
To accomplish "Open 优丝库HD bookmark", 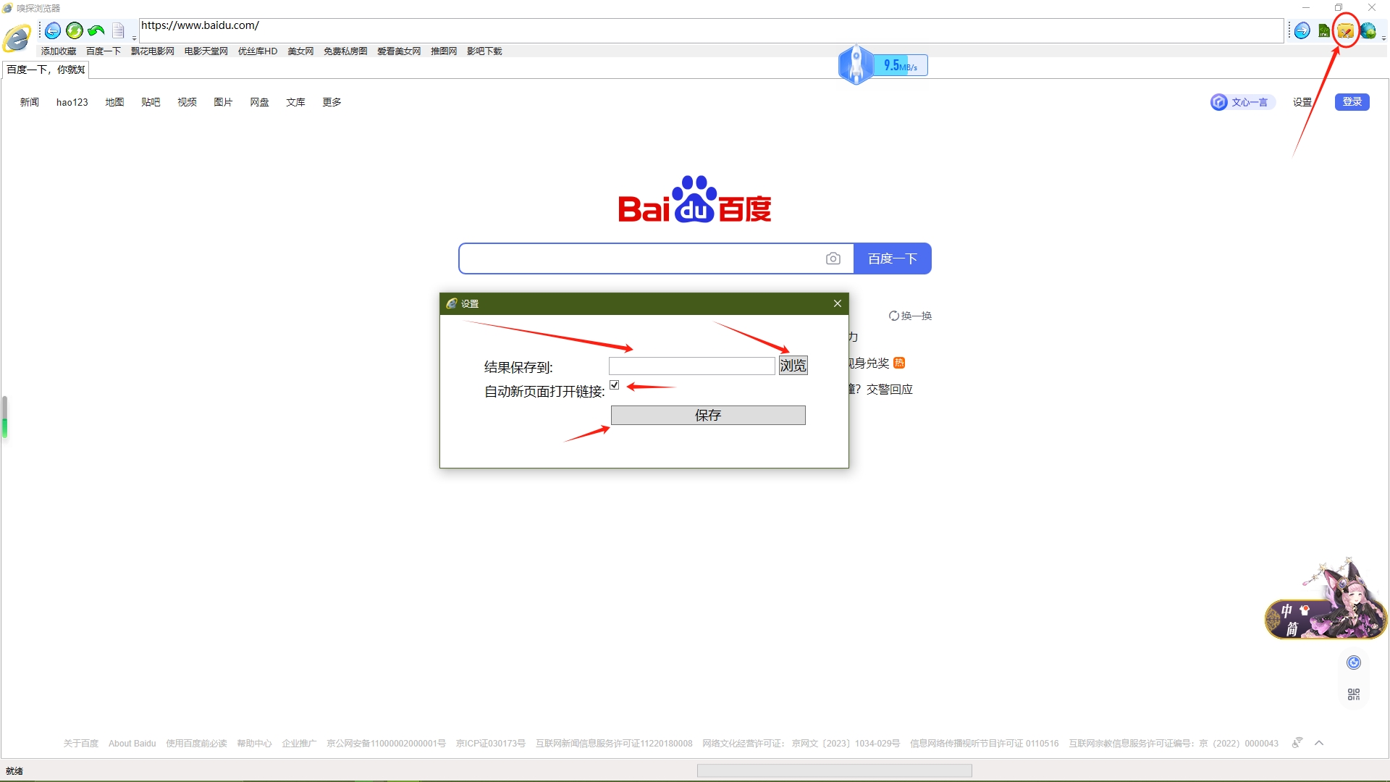I will click(258, 51).
